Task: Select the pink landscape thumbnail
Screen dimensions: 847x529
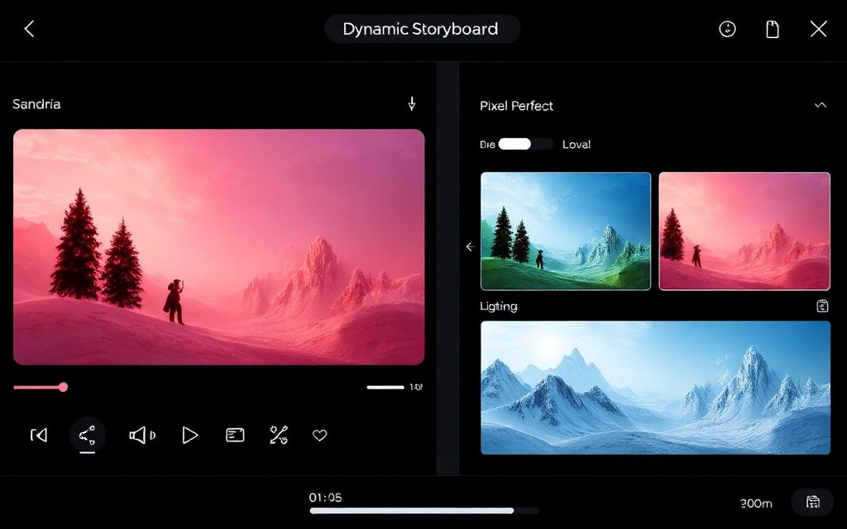Action: pos(744,231)
